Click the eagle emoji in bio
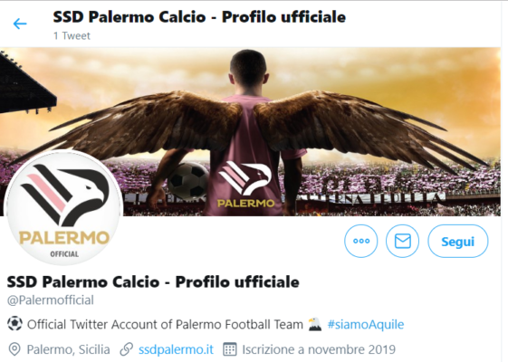The image size is (508, 362). coord(314,324)
